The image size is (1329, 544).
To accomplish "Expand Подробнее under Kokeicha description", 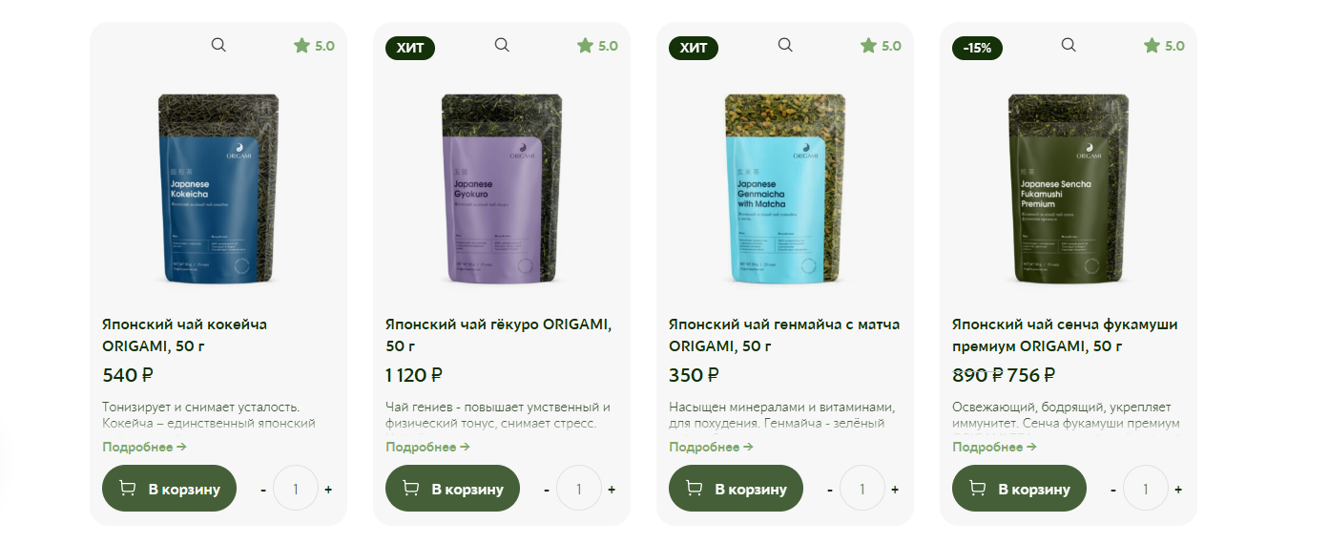I will [x=144, y=447].
